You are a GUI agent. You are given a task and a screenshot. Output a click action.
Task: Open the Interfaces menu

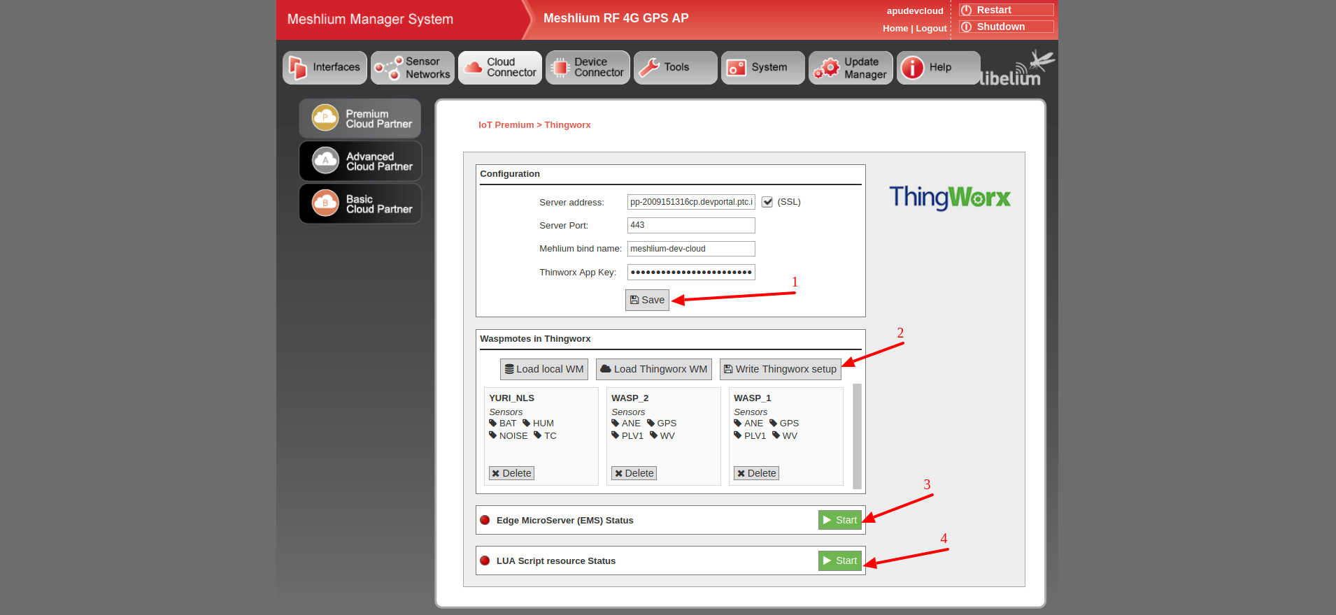pyautogui.click(x=325, y=68)
